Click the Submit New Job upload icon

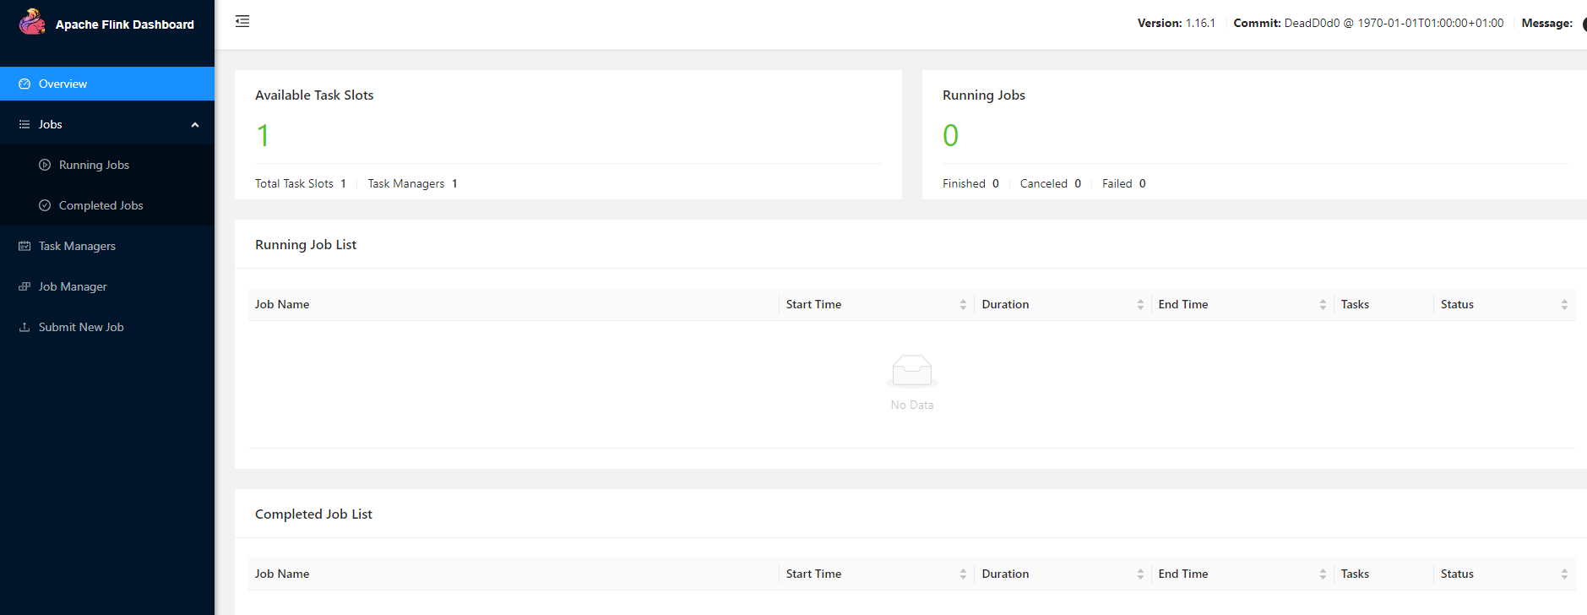(x=24, y=327)
